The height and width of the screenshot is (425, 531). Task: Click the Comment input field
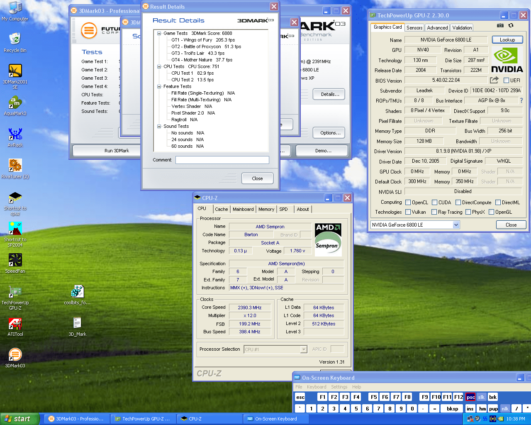[x=222, y=160]
